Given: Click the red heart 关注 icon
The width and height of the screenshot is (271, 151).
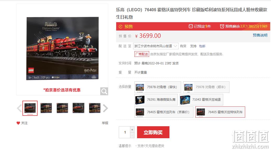Looking at the screenshot, I should point(18,123).
